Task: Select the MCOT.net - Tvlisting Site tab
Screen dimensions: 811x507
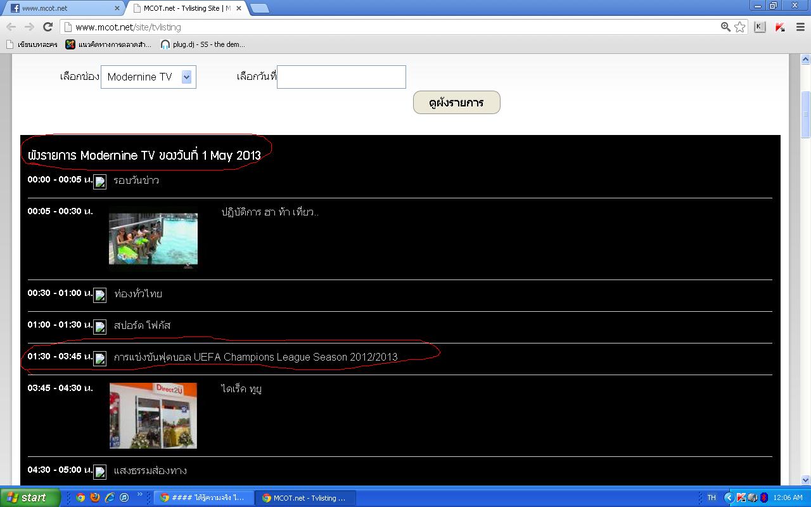Action: coord(186,8)
